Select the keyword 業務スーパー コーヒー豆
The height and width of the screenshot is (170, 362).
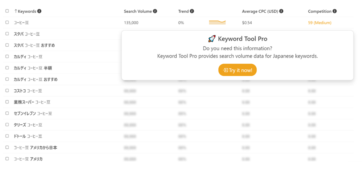[32, 102]
